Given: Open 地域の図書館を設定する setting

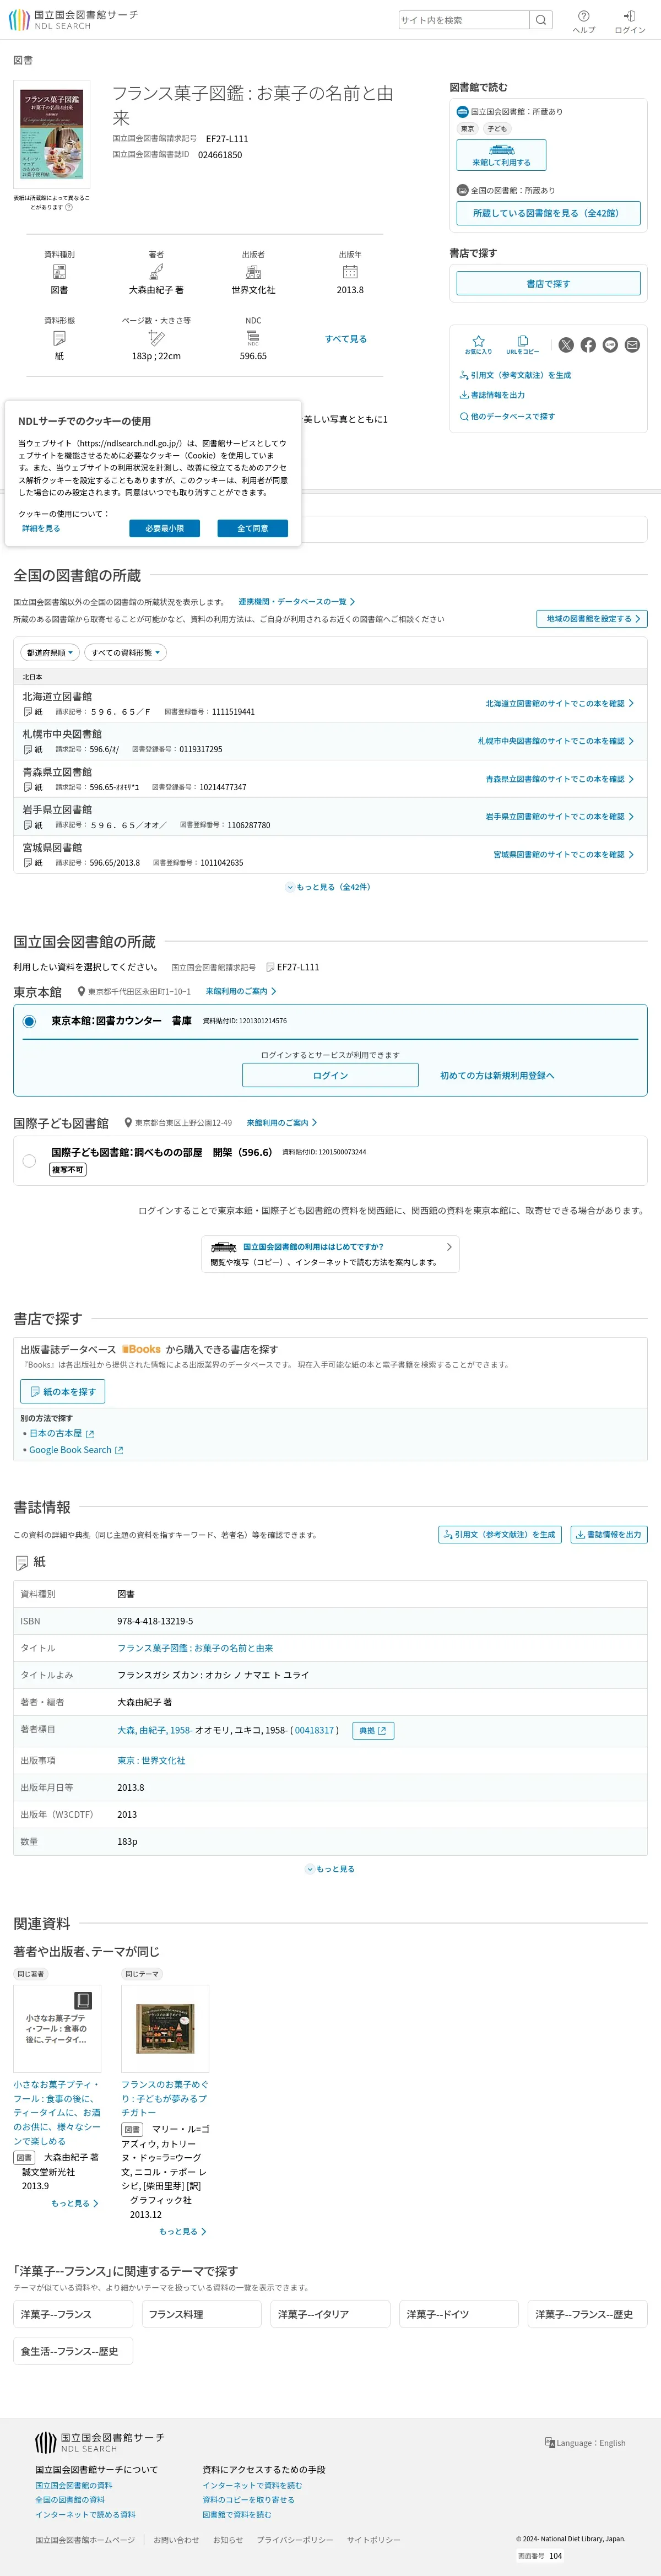Looking at the screenshot, I should pyautogui.click(x=592, y=619).
